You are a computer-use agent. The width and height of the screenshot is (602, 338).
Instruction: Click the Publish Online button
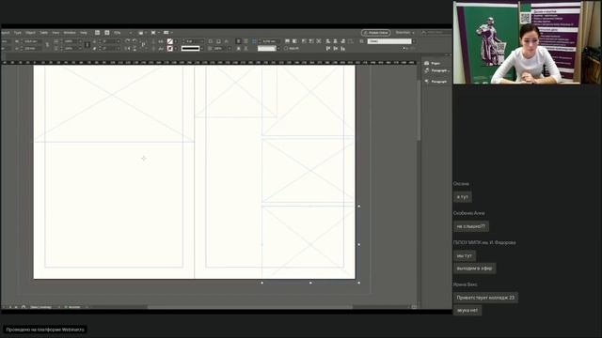pos(376,33)
